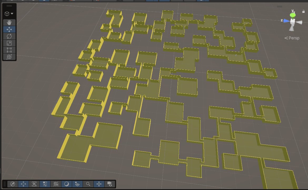
Task: Open the scene camera visibility settings
Action: [x=110, y=184]
